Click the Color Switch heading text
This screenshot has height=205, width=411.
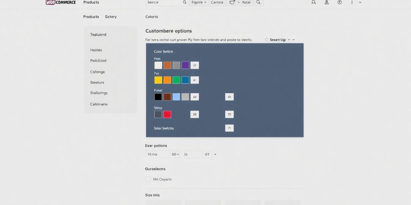[x=163, y=52]
